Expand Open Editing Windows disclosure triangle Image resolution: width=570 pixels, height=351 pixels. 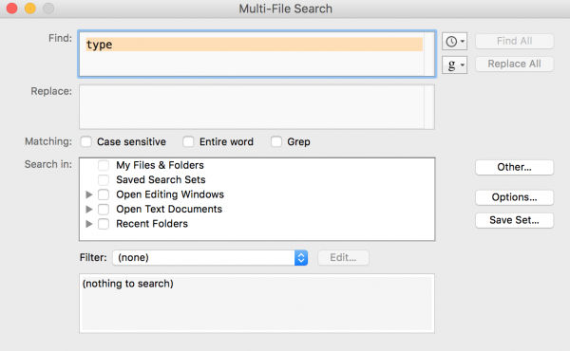tap(88, 194)
